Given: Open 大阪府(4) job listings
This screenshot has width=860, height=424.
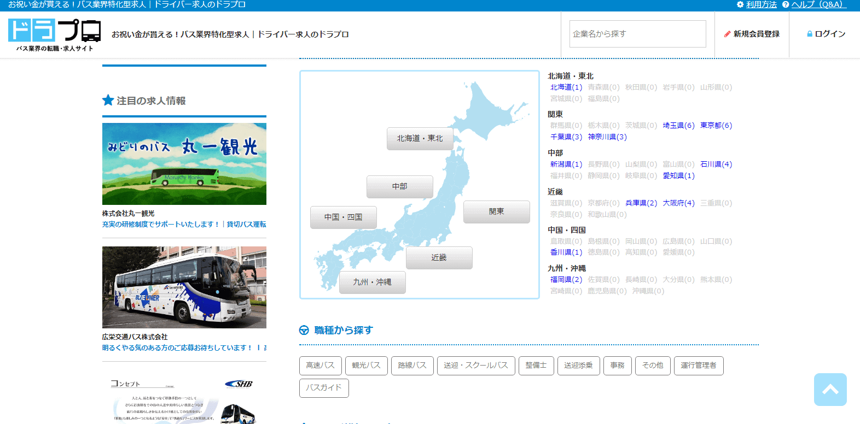Looking at the screenshot, I should [678, 203].
